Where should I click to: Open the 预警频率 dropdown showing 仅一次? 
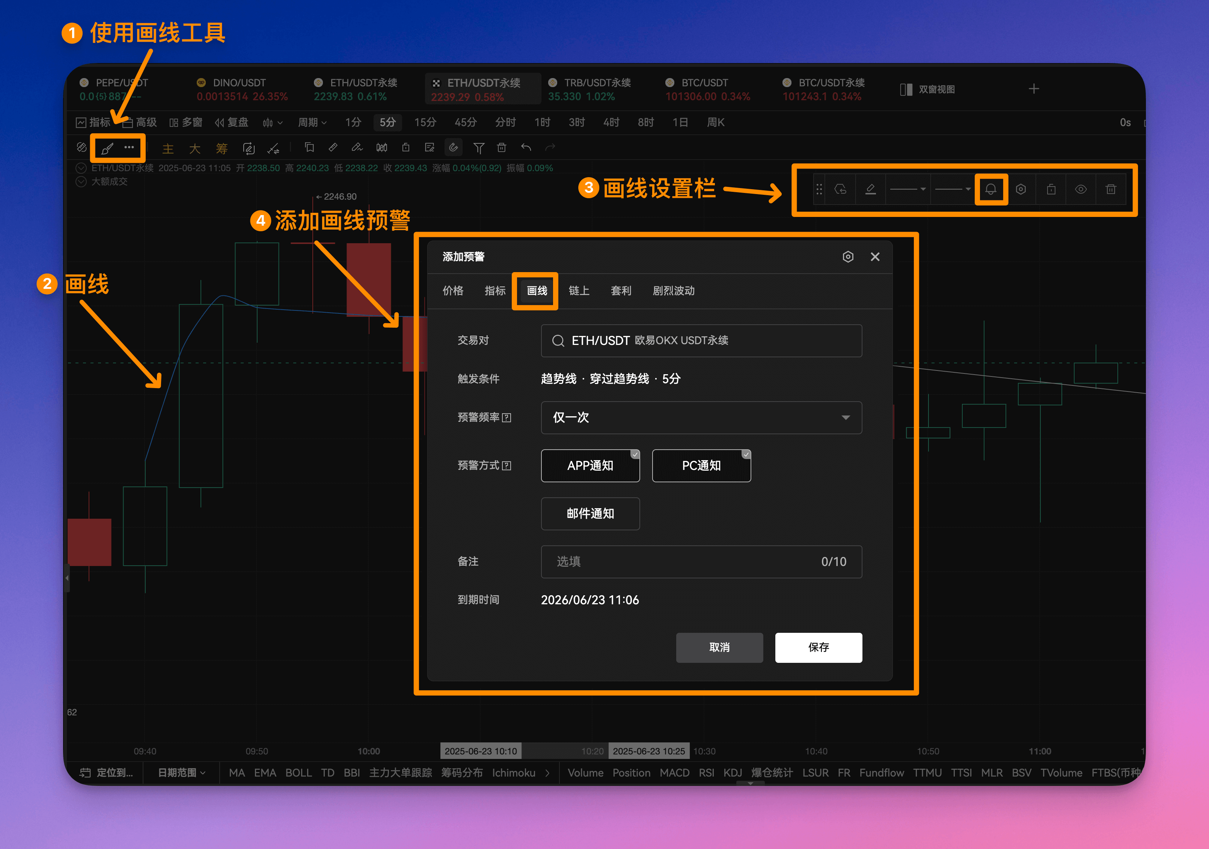701,418
